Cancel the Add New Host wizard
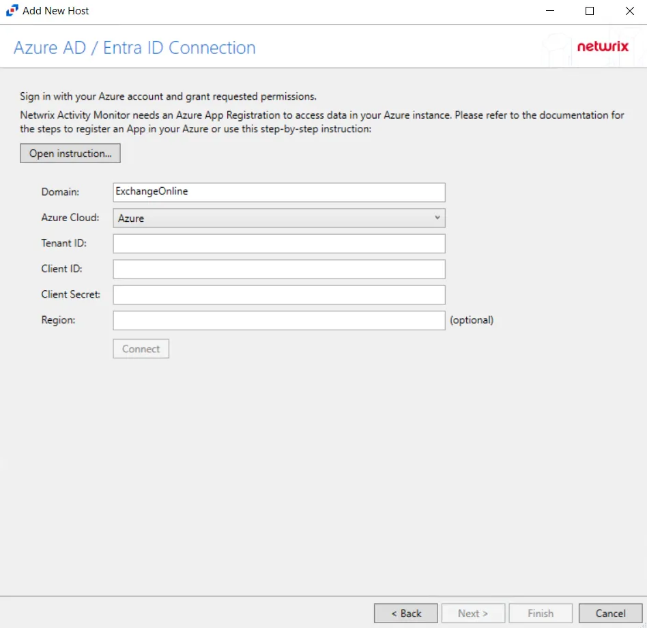This screenshot has width=647, height=628. (x=610, y=613)
